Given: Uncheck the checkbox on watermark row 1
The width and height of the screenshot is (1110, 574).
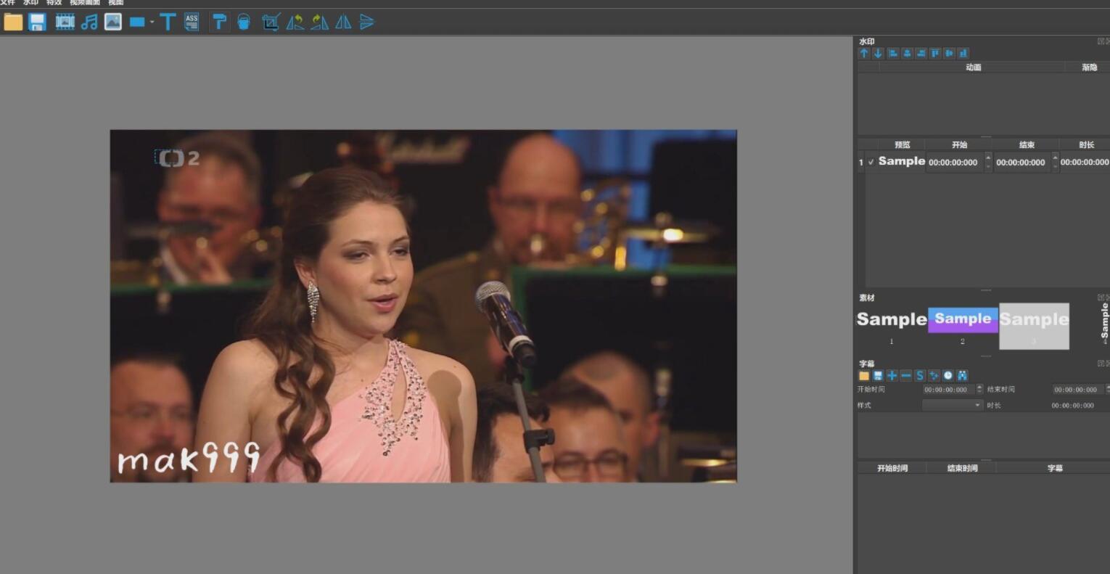Looking at the screenshot, I should (x=871, y=162).
